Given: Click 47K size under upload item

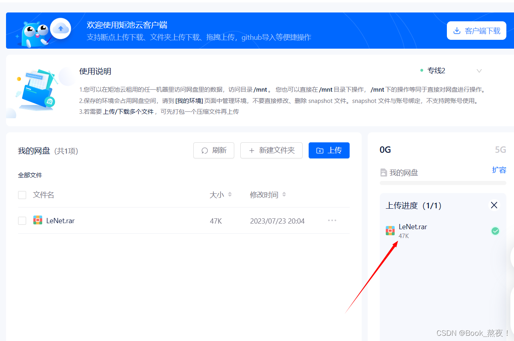Looking at the screenshot, I should [x=403, y=236].
